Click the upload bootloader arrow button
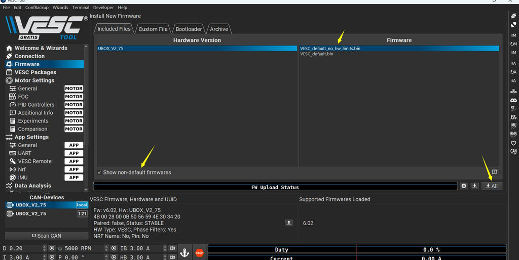This screenshot has width=519, height=260. (289, 223)
